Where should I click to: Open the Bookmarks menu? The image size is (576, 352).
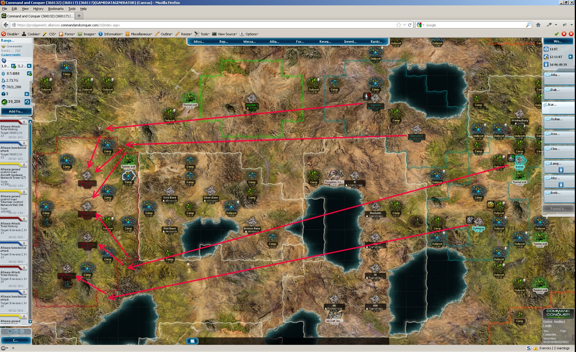click(56, 9)
